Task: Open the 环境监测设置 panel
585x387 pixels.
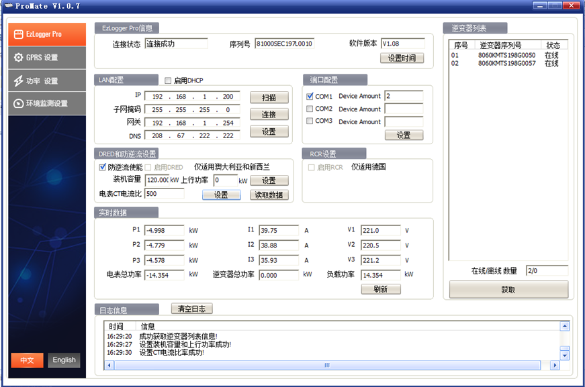Action: pos(44,103)
